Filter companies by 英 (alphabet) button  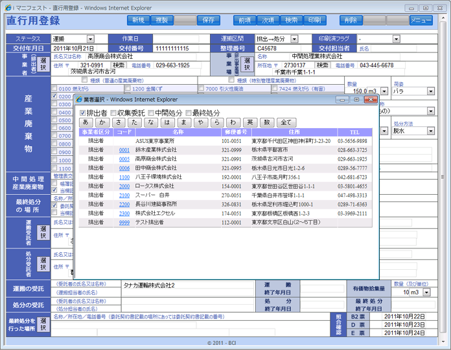pyautogui.click(x=250, y=123)
